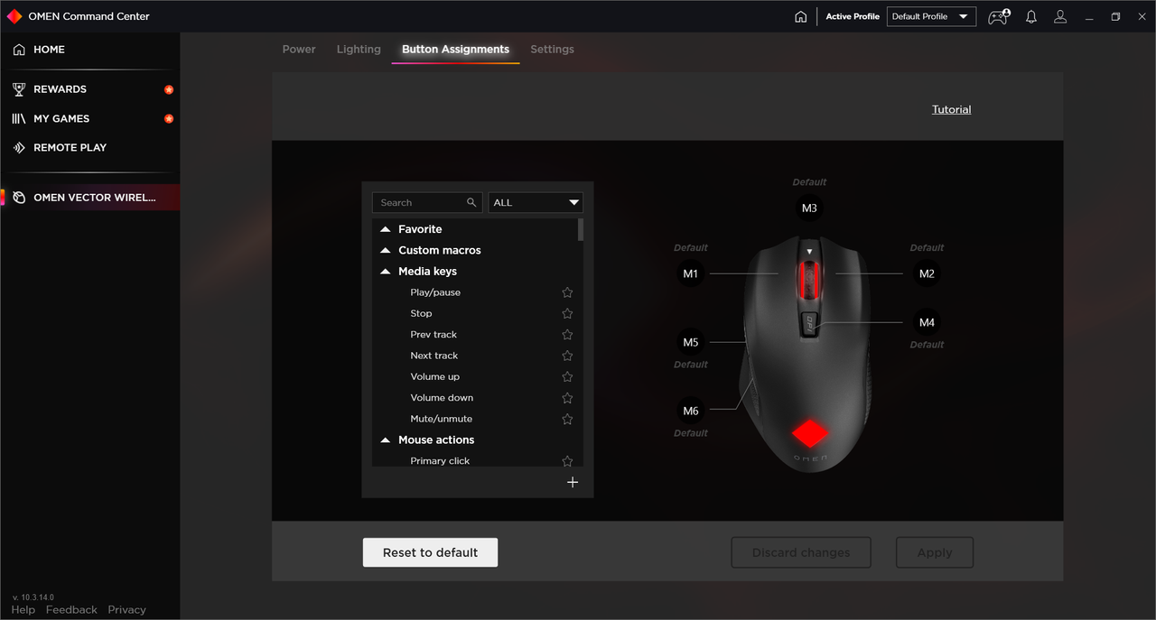Click the sidebar HOME house icon

pyautogui.click(x=19, y=50)
